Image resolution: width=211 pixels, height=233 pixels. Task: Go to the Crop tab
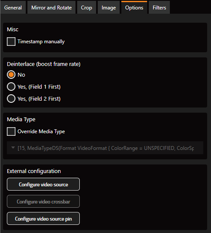pos(87,7)
